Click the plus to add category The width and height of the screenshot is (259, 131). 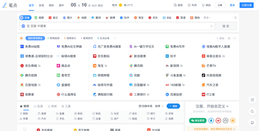(115, 38)
